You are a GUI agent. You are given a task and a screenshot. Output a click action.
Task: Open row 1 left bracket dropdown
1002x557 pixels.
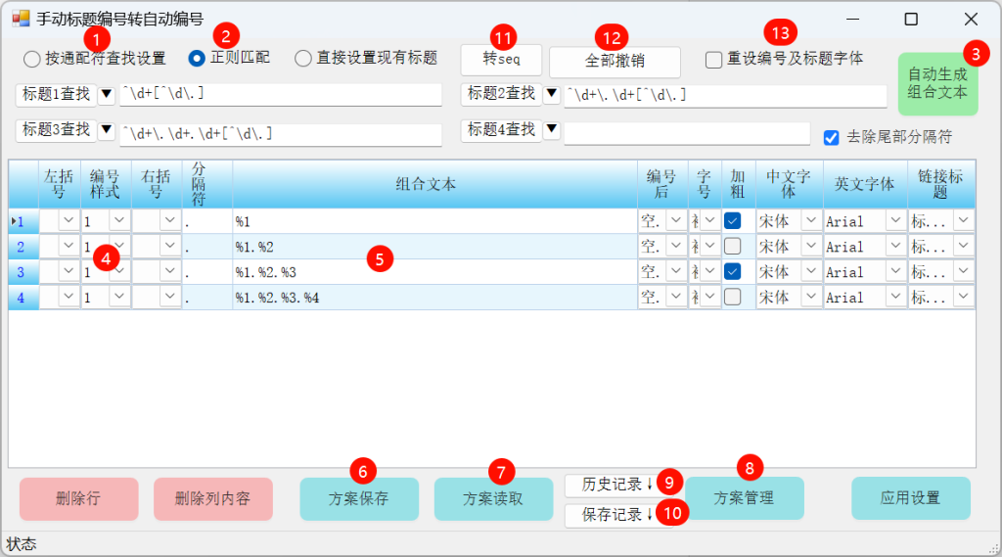click(x=68, y=220)
